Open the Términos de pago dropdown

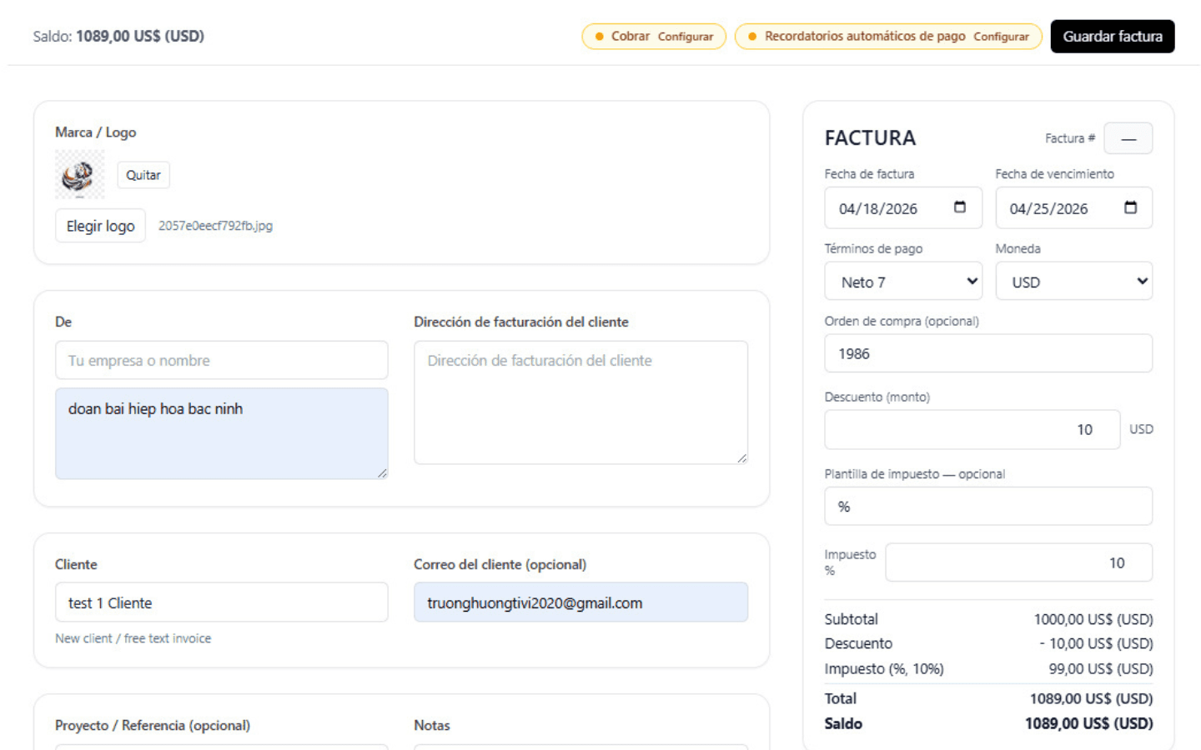pos(903,282)
